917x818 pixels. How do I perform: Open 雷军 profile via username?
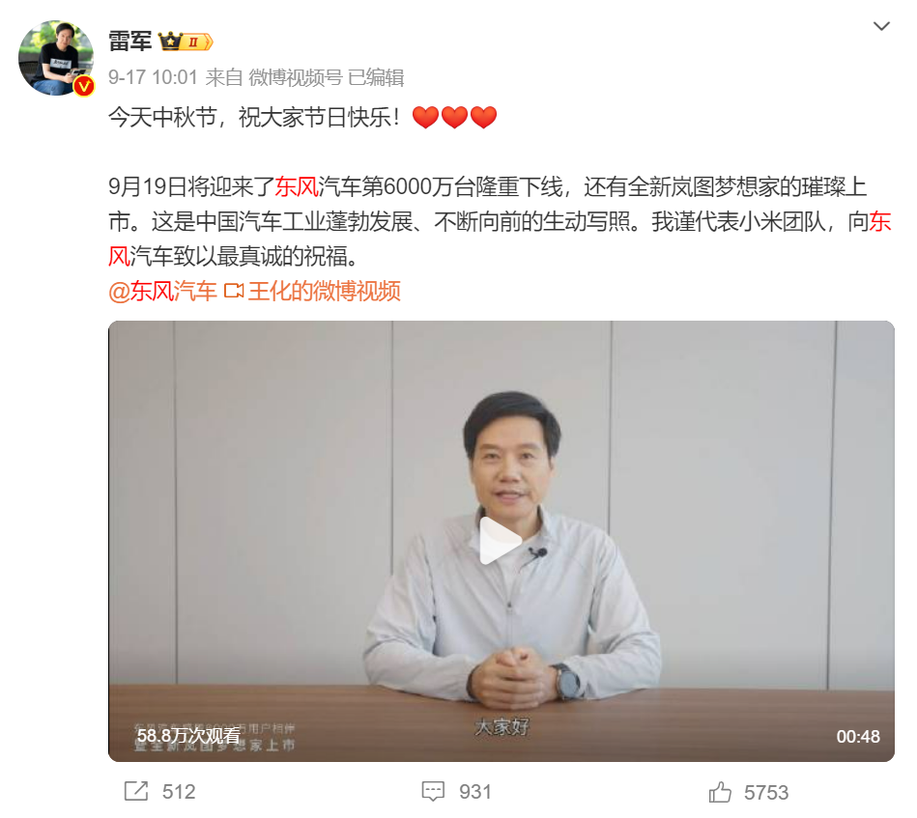[x=129, y=42]
